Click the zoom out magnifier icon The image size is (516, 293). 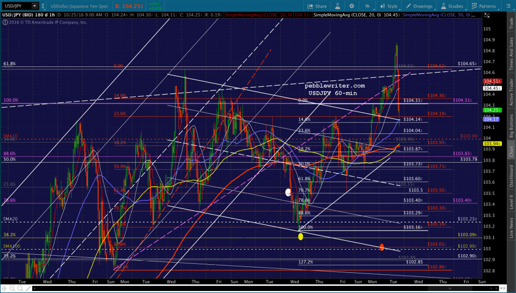click(x=20, y=288)
